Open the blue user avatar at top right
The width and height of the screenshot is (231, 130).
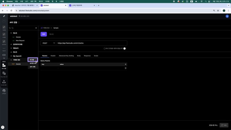[227, 16]
